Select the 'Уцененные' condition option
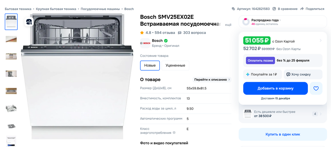This screenshot has width=331, height=147. pos(175,65)
